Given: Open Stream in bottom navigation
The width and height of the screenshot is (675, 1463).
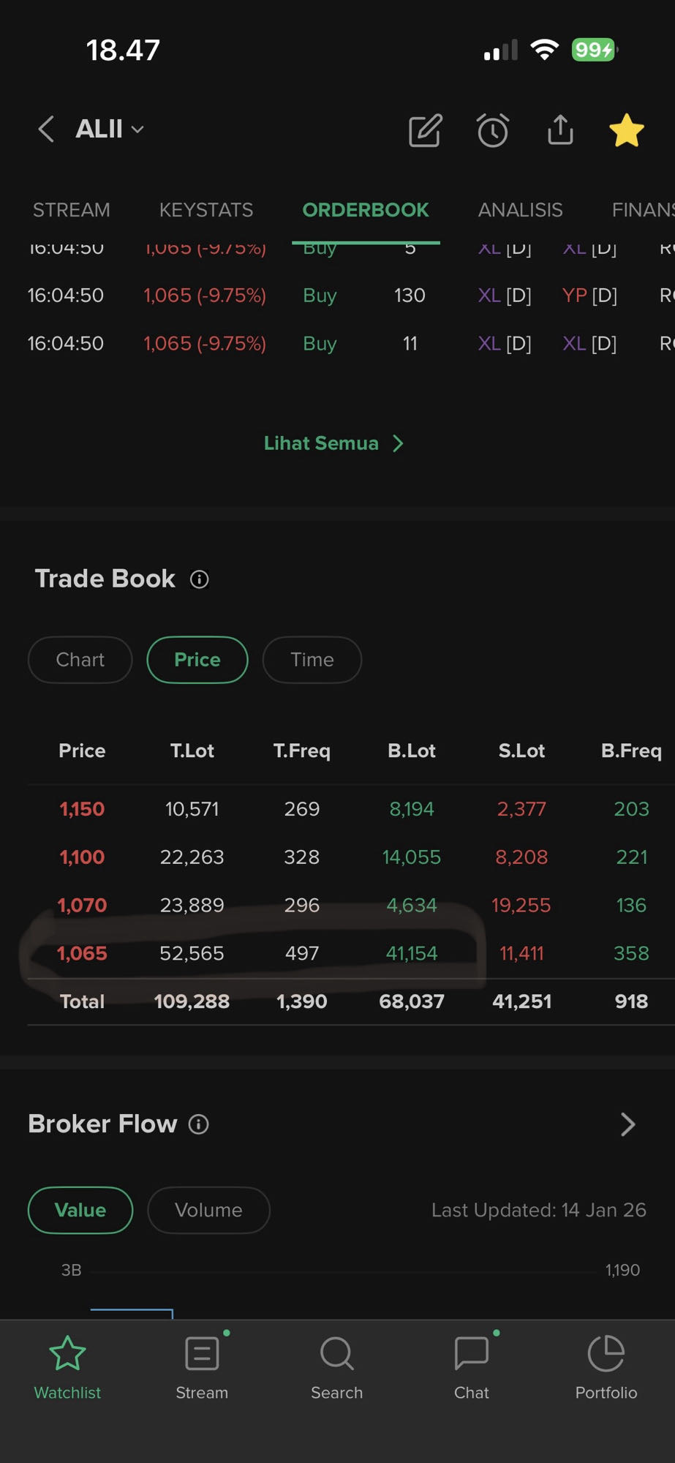Looking at the screenshot, I should (202, 1367).
